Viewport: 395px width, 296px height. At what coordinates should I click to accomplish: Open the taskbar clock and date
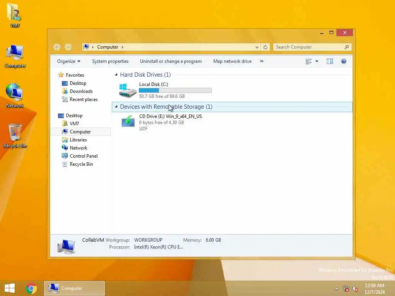[x=375, y=289]
